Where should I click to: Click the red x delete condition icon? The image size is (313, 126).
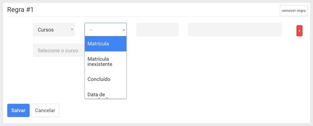pos(299,31)
